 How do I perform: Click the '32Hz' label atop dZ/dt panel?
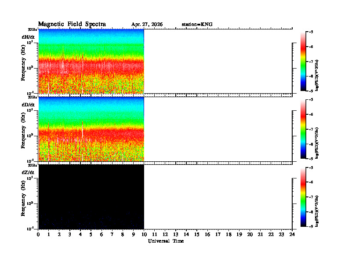(x=33, y=165)
